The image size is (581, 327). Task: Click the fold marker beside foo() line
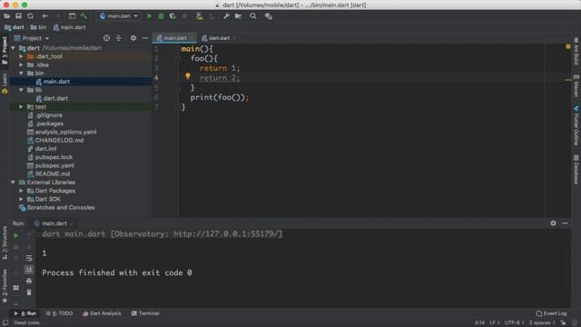pos(178,58)
